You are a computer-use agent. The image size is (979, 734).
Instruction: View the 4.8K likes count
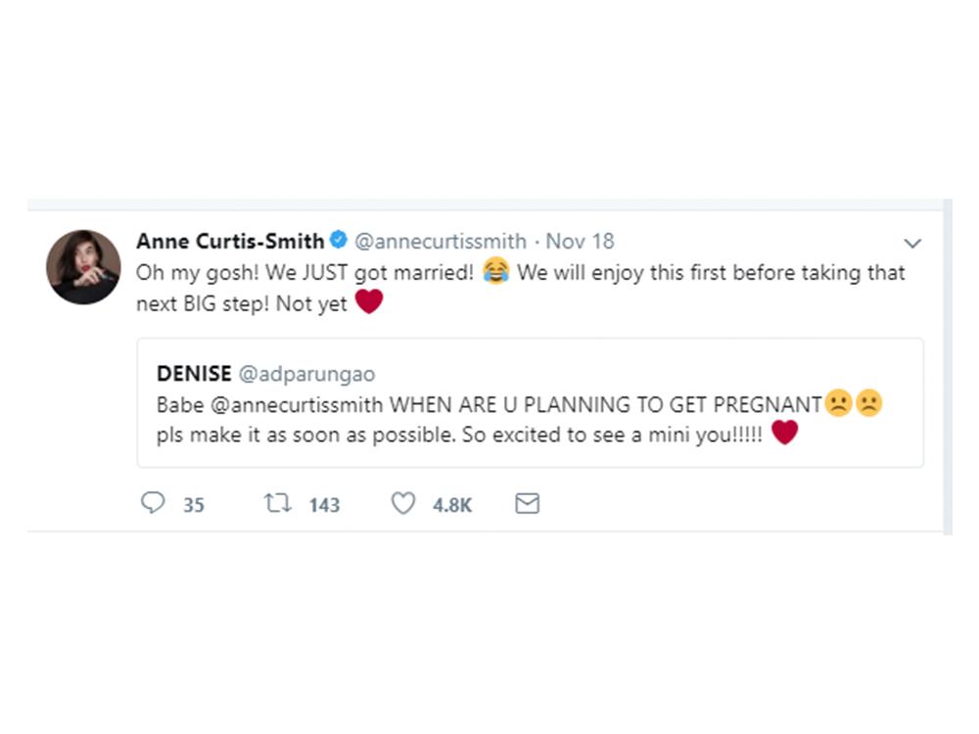[x=452, y=505]
